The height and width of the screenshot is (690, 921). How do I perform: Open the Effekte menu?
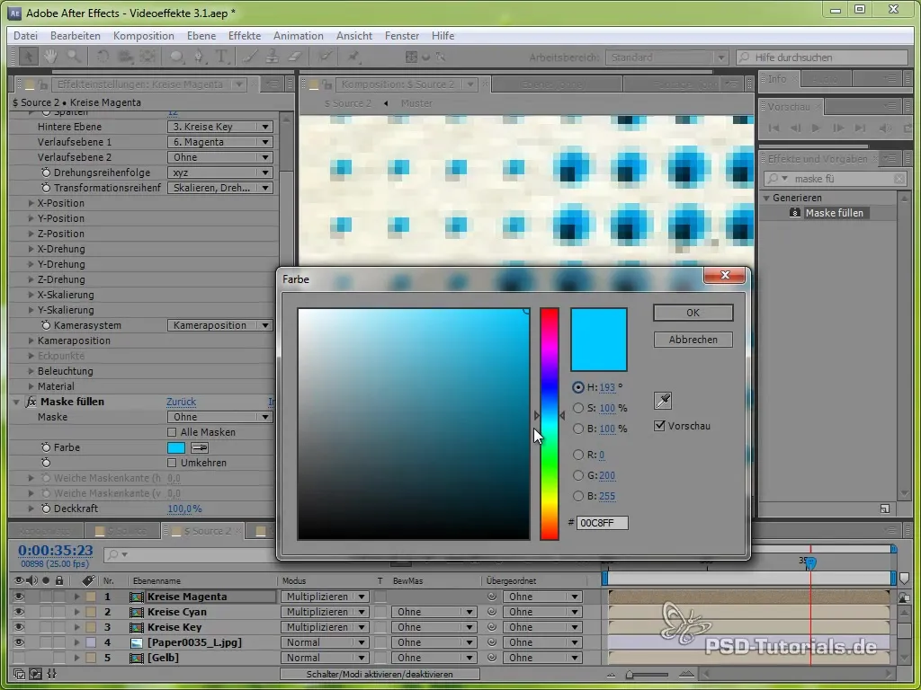tap(245, 36)
